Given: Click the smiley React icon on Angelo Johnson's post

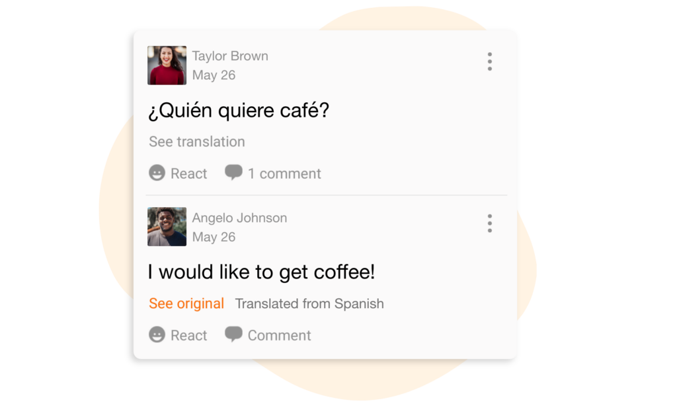Looking at the screenshot, I should click(x=157, y=335).
